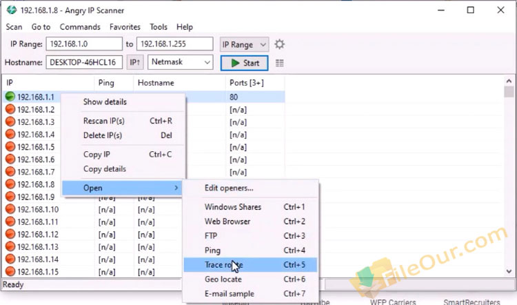
Task: Choose Copy IP in context menu
Action: [x=123, y=154]
